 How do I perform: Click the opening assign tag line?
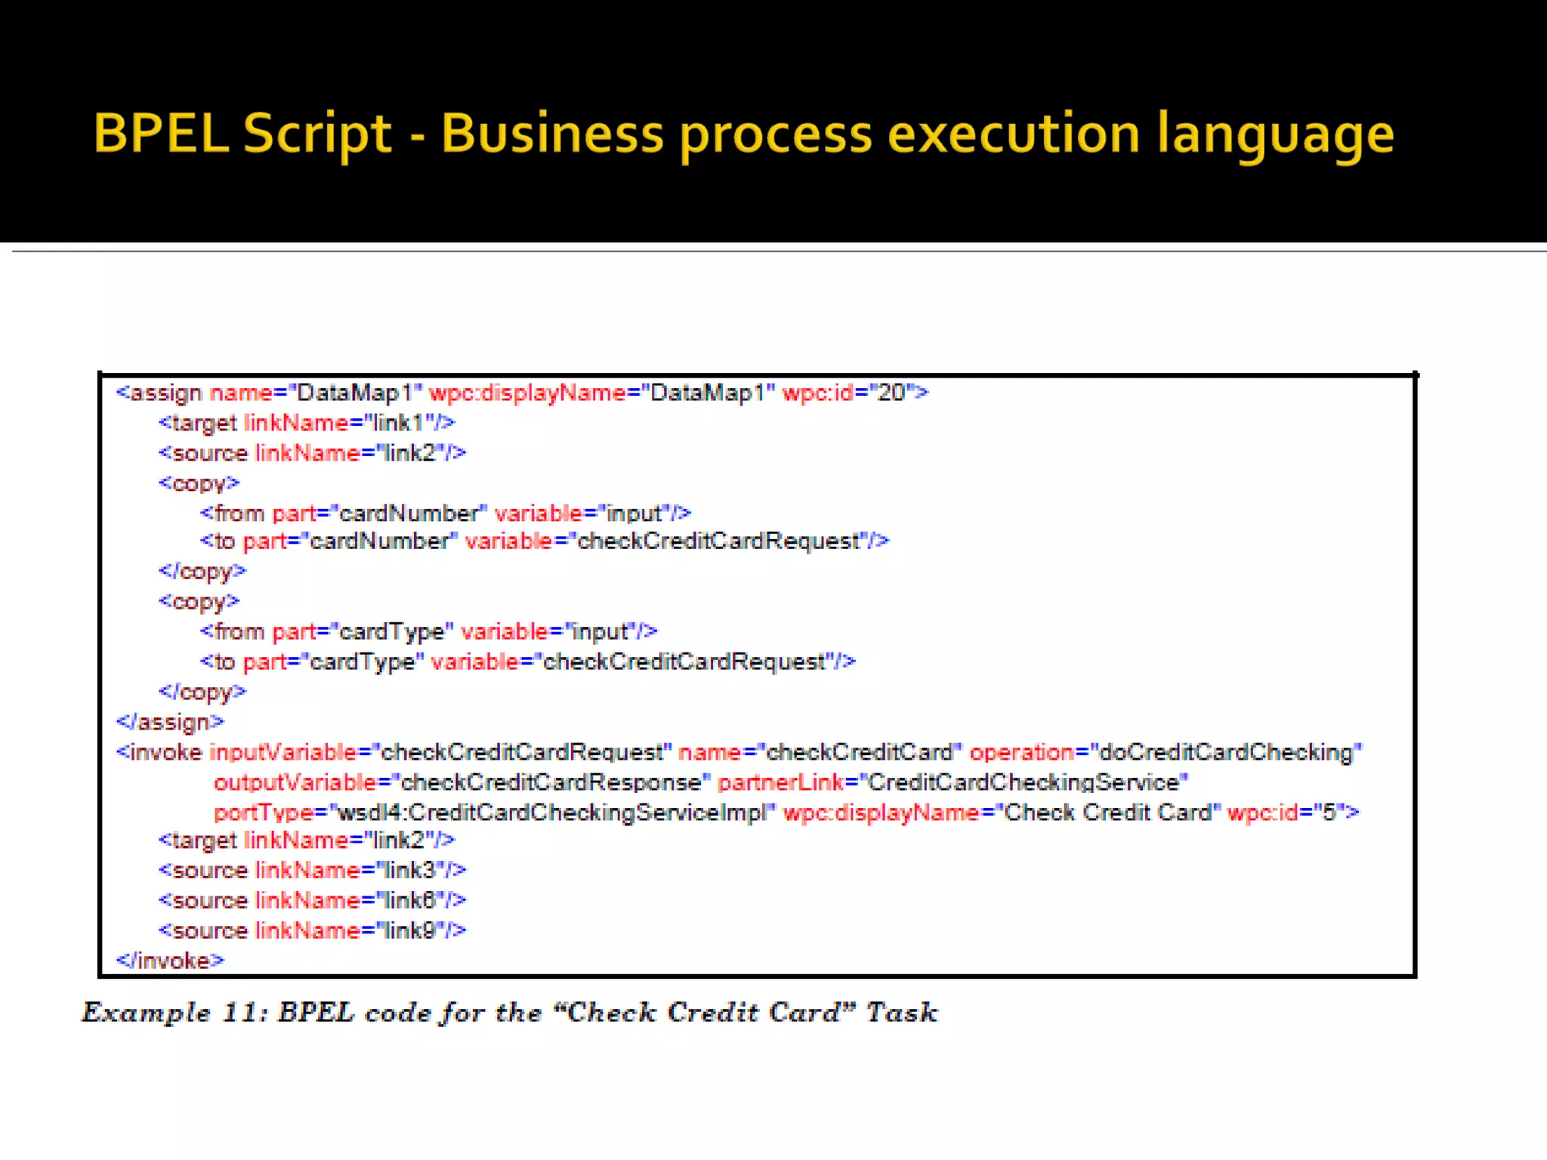521,393
